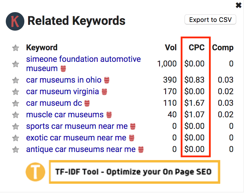The width and height of the screenshot is (244, 193).
Task: Click barrel icon next to car museum dc
Action: 87,103
